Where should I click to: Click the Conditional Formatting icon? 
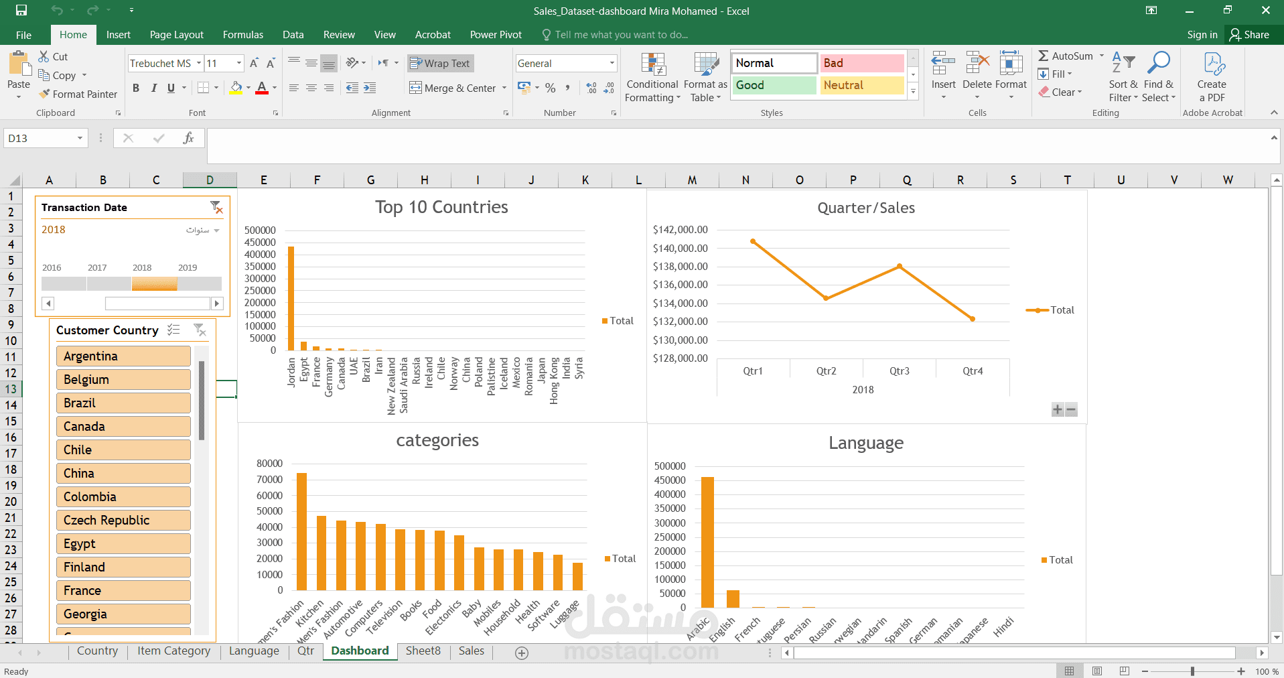652,65
